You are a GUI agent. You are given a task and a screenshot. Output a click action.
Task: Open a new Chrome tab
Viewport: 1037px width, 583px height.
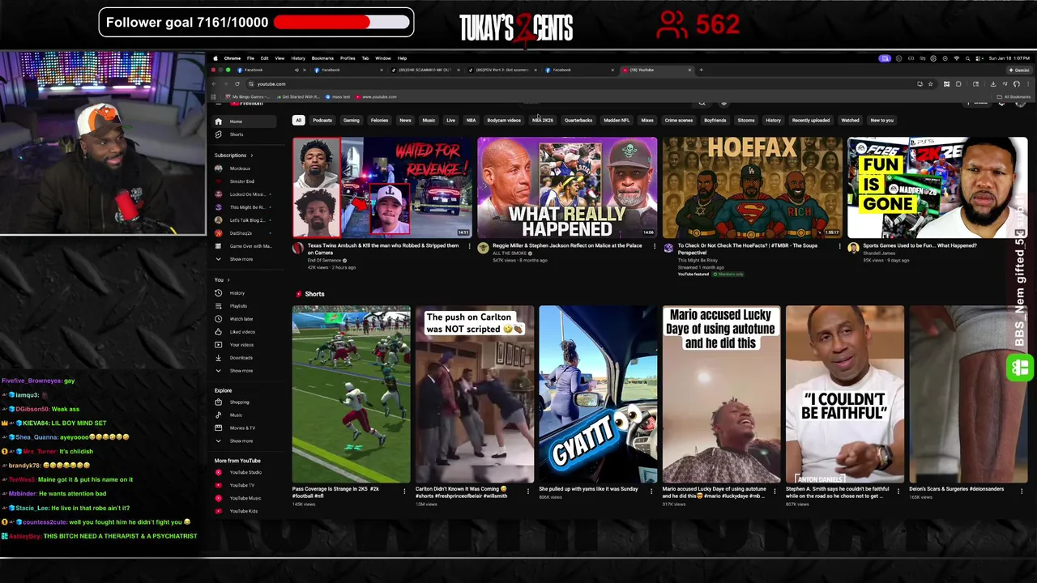702,70
